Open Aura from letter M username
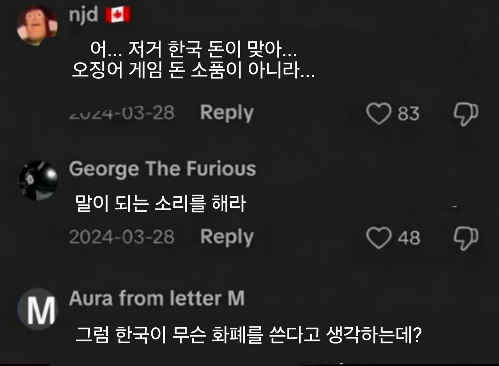499x366 pixels. click(x=157, y=299)
